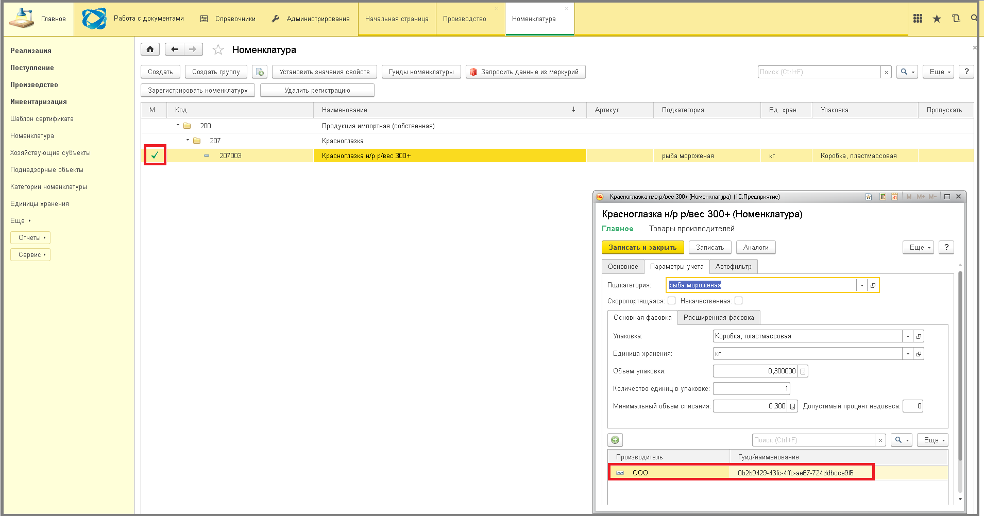Tick the Скоропортящаяся checkbox
The height and width of the screenshot is (516, 984).
(671, 301)
